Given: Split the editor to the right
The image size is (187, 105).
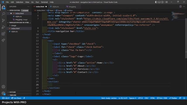Looking at the screenshot, I should (181, 6).
